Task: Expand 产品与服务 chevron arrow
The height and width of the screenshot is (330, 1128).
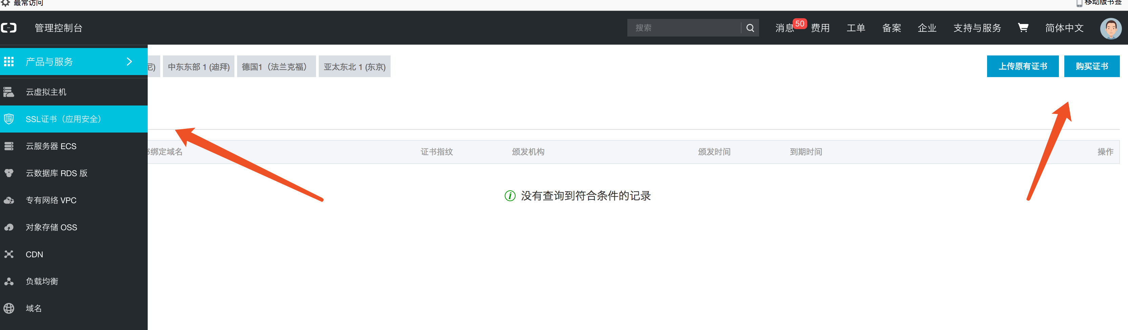Action: (x=129, y=62)
